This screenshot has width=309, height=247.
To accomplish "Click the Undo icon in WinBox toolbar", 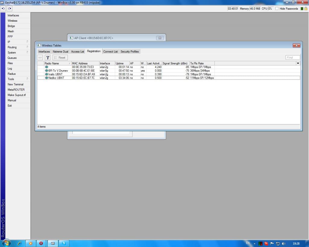I will click(3, 8).
